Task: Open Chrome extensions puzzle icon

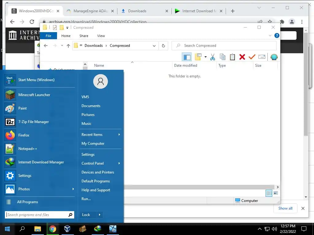Action: click(282, 22)
